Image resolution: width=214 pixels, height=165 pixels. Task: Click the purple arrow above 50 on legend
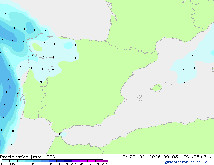click(107, 161)
